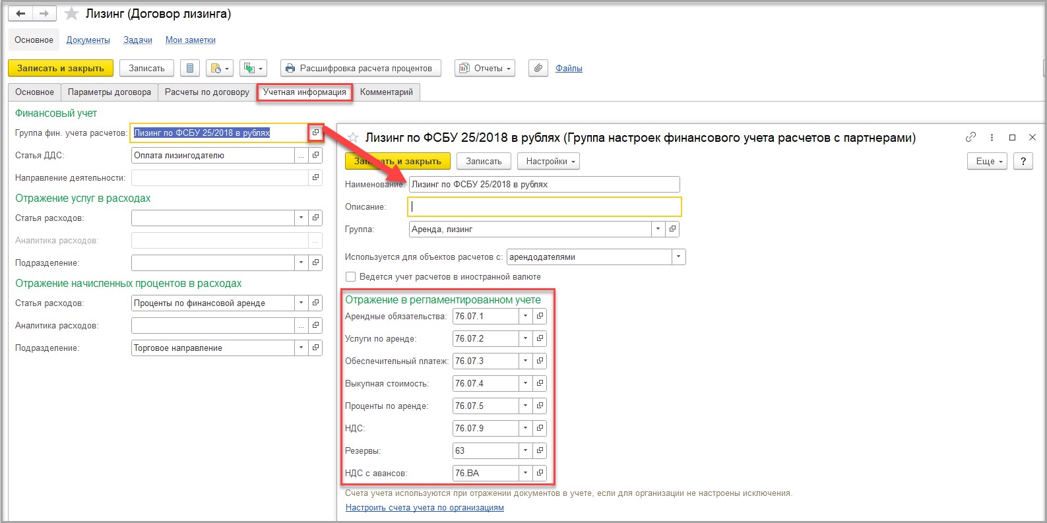Go back with the left arrow button
Screen dimensions: 1047x523
(20, 14)
